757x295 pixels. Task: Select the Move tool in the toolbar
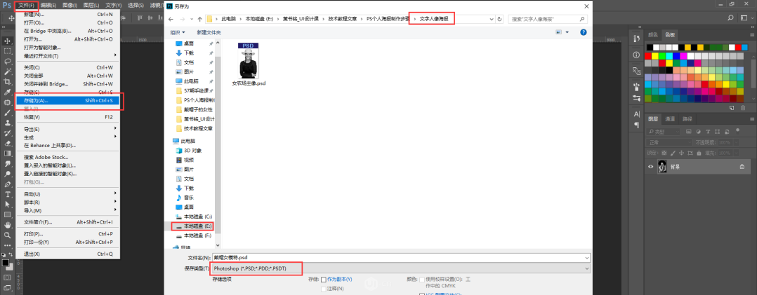7,41
